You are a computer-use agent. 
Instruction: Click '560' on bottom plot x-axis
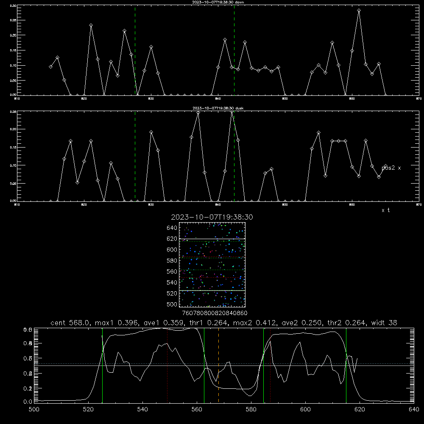point(197,410)
